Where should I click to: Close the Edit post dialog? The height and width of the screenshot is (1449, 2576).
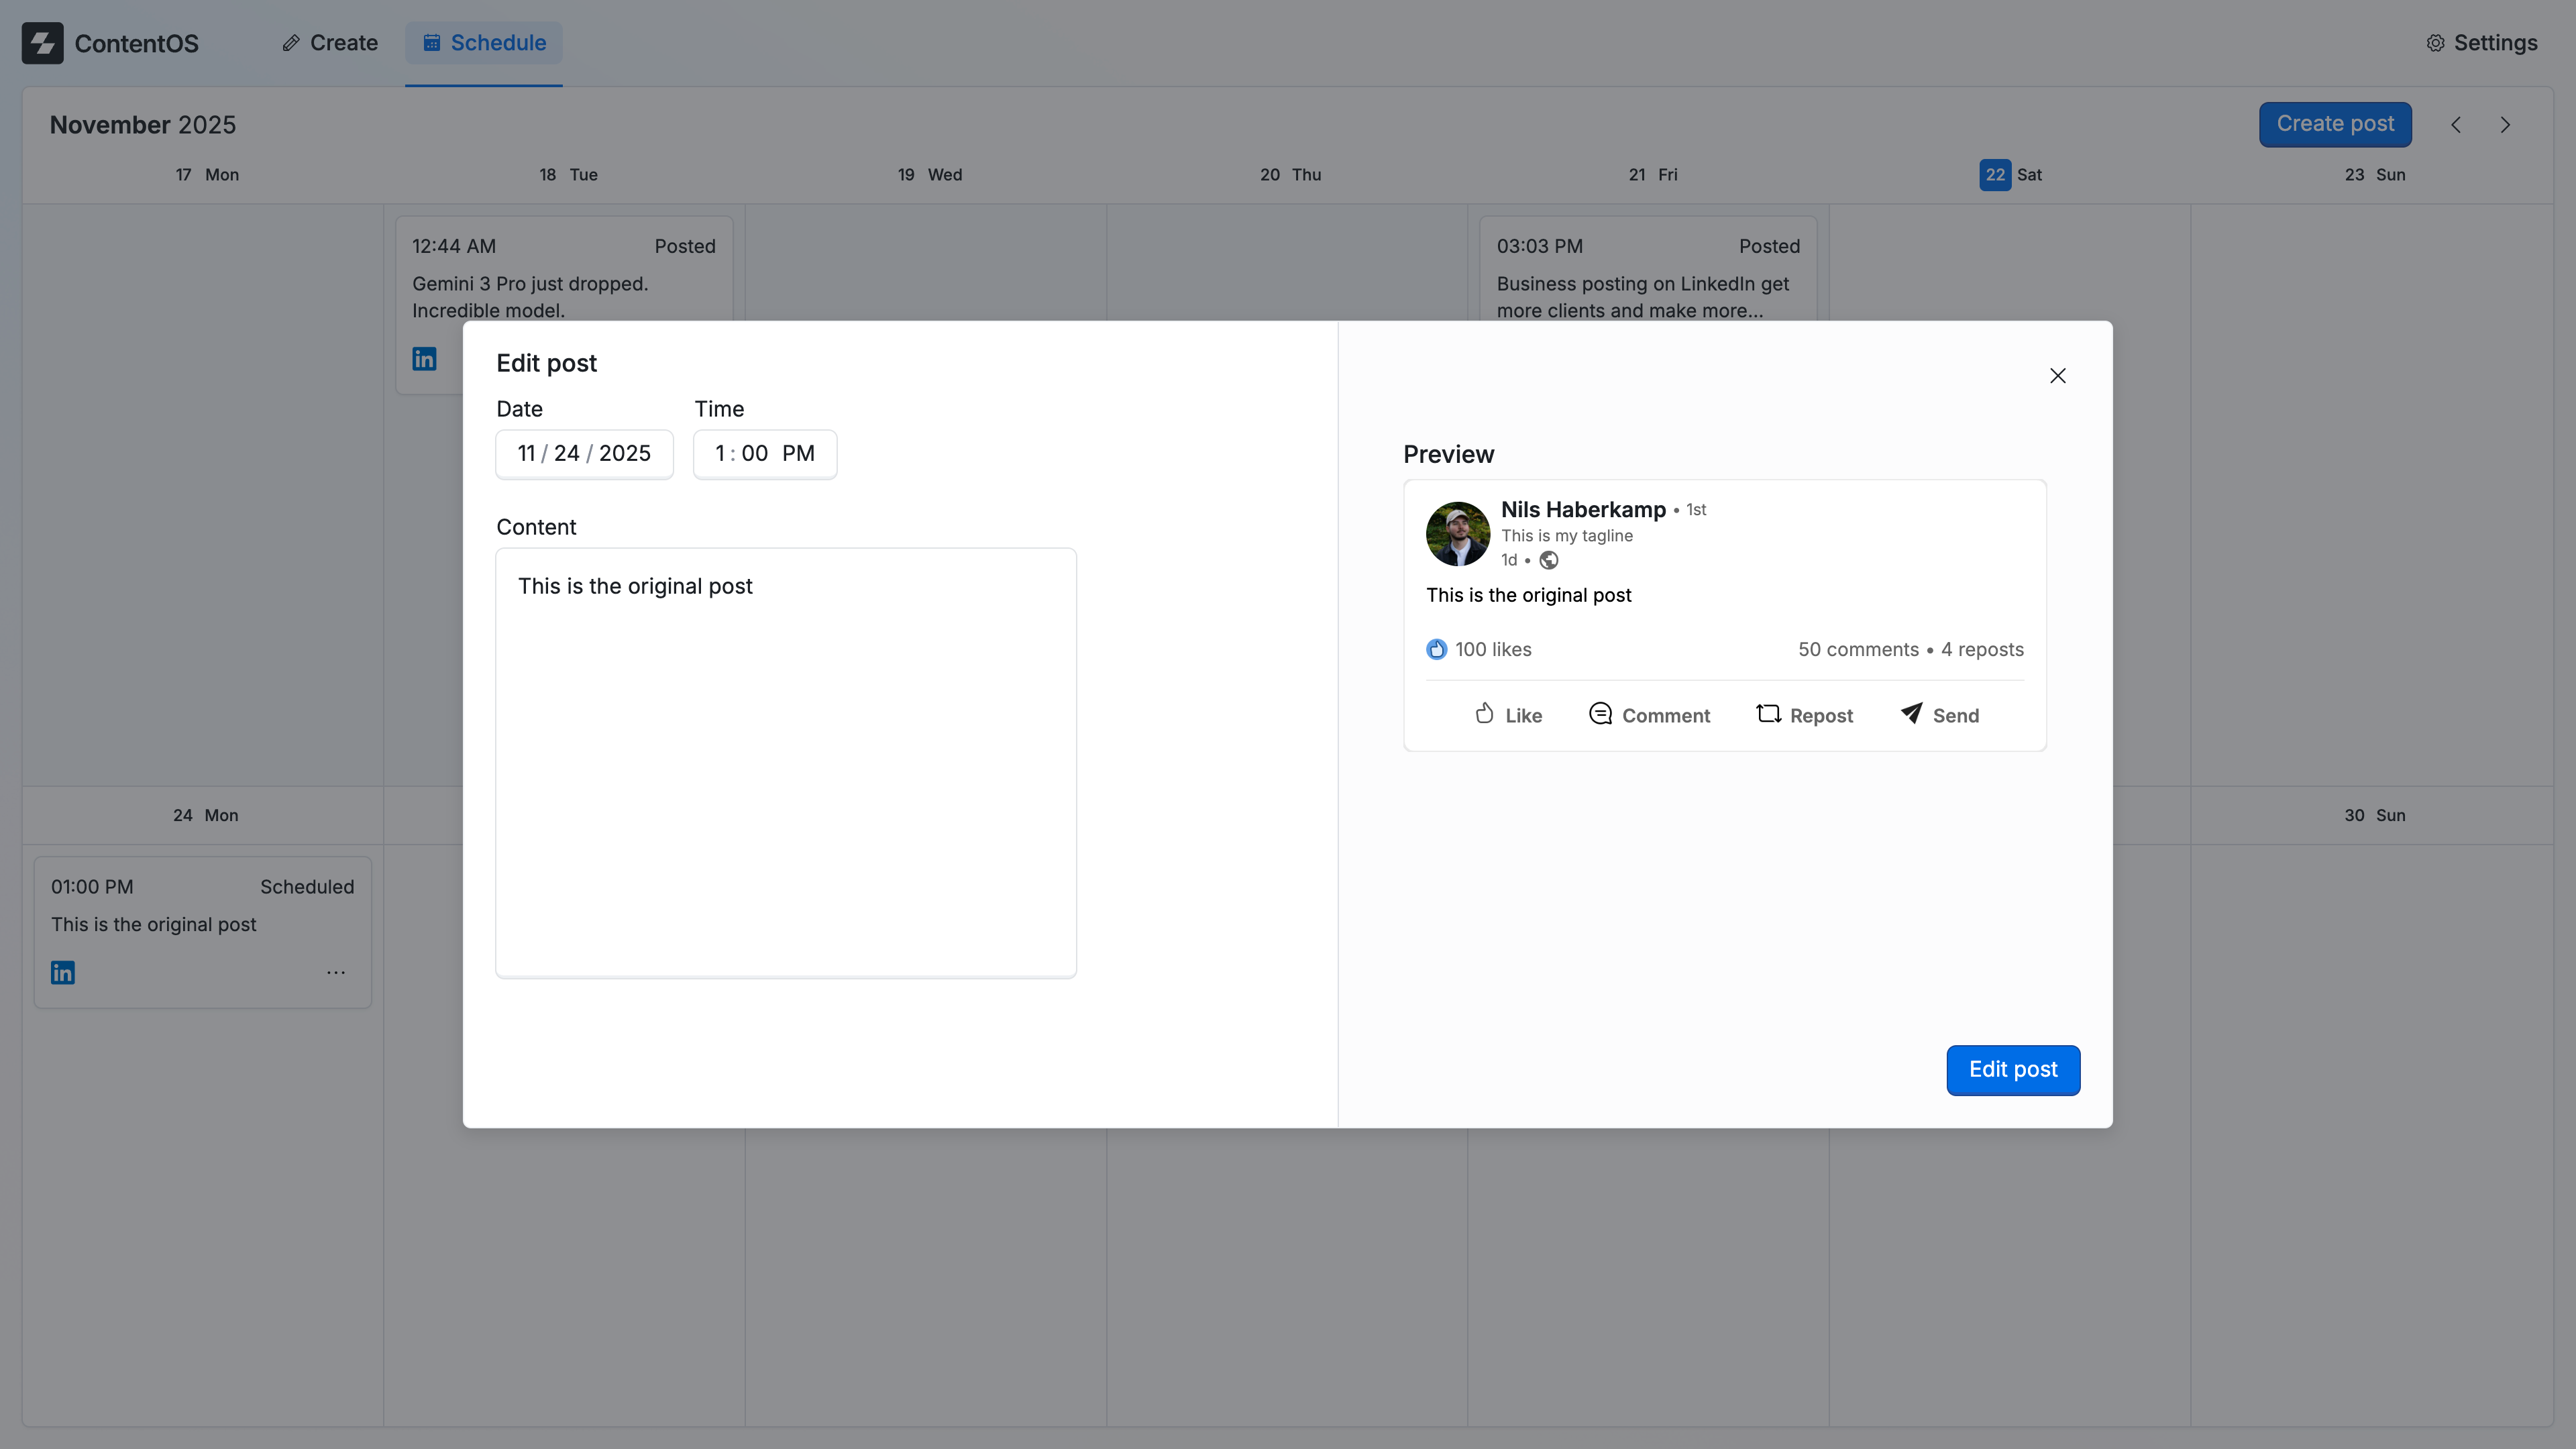(x=2057, y=376)
